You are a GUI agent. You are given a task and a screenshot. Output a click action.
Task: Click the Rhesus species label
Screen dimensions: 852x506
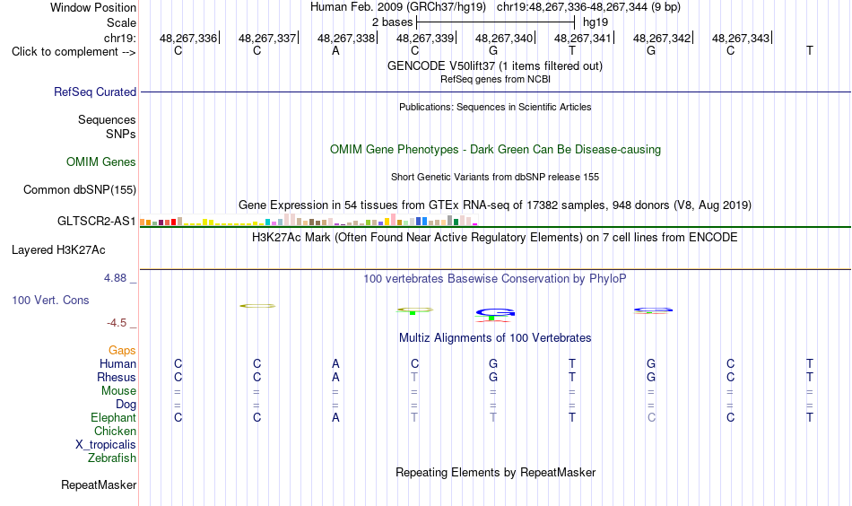click(117, 377)
